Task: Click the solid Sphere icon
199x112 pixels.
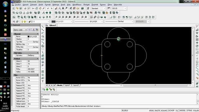Action: (17, 13)
